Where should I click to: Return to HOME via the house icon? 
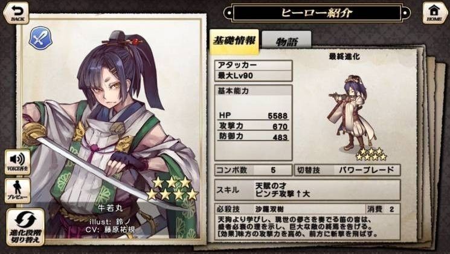pyautogui.click(x=435, y=13)
